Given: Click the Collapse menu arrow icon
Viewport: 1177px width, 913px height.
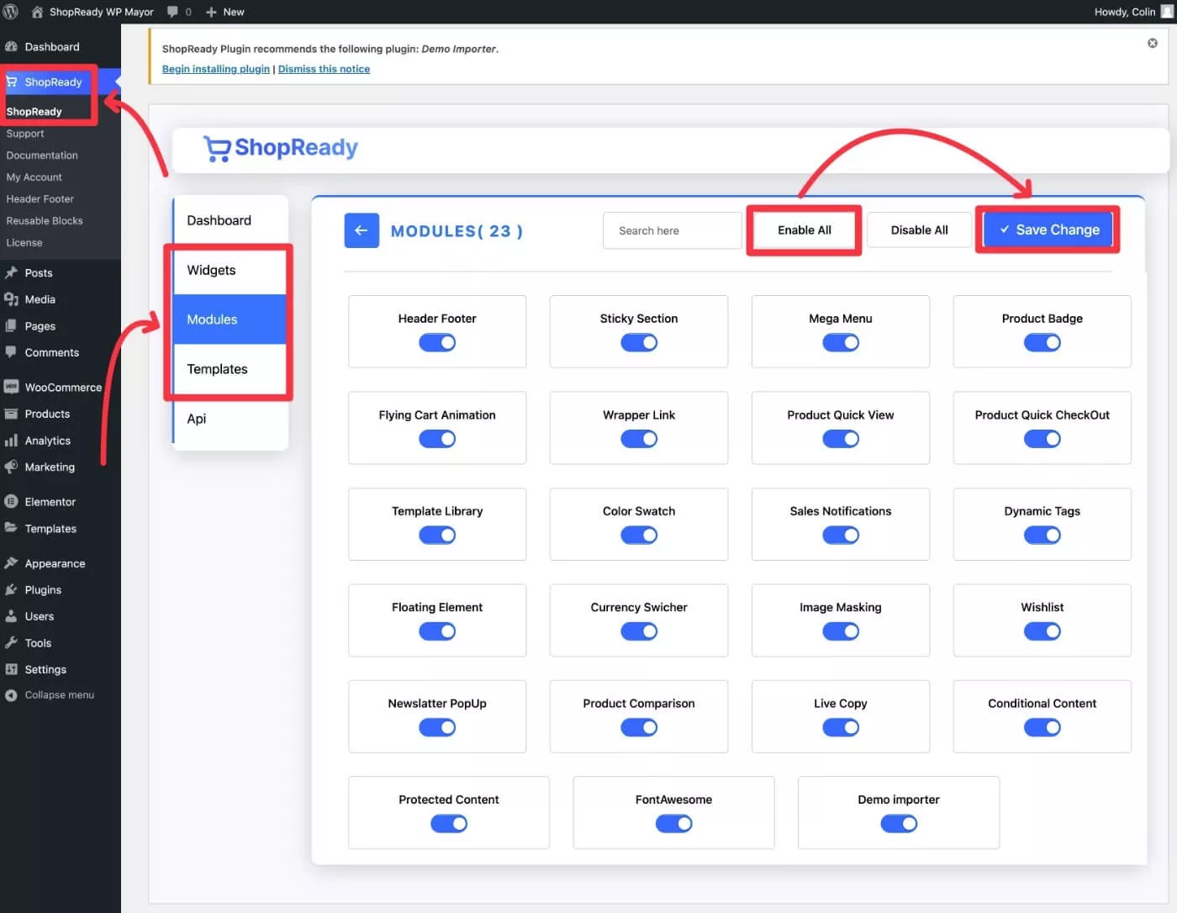Looking at the screenshot, I should [11, 695].
